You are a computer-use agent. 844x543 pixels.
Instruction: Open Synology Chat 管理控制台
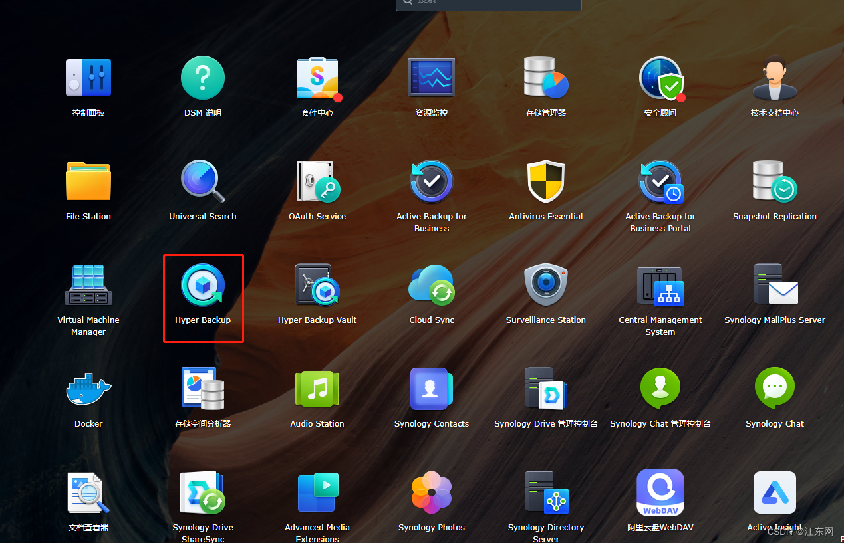(x=660, y=389)
